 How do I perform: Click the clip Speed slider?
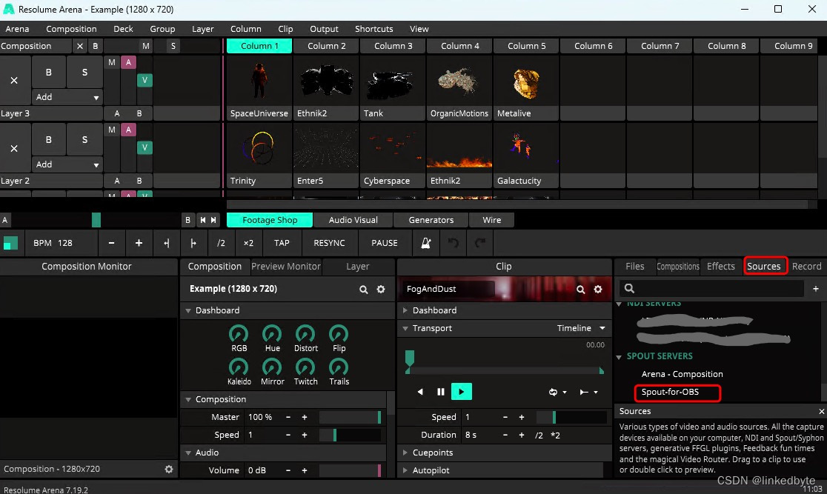coord(572,417)
